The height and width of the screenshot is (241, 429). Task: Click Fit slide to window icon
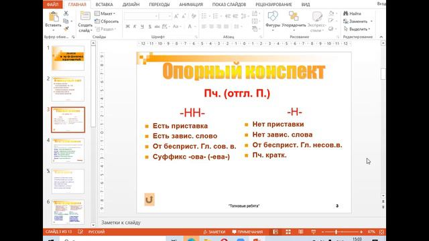coord(381,232)
